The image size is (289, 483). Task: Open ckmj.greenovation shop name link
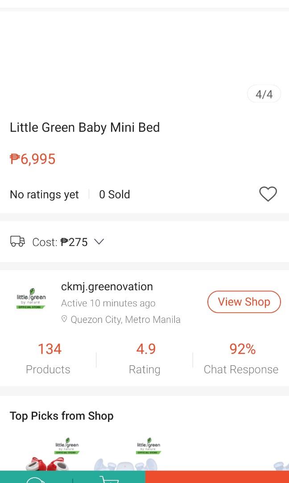coord(107,287)
